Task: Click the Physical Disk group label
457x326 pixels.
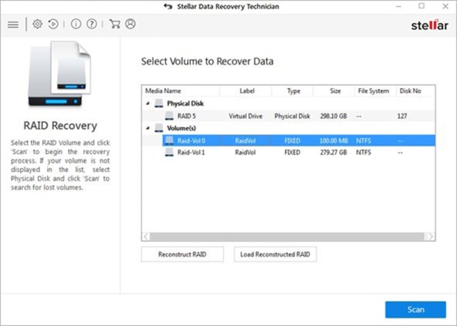Action: (185, 103)
